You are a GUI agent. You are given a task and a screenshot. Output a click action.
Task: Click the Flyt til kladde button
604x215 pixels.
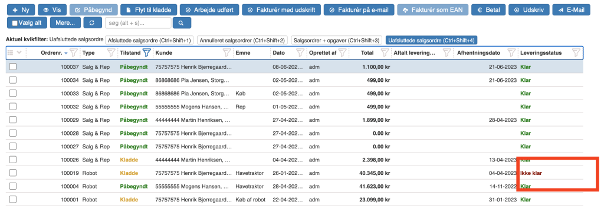149,9
